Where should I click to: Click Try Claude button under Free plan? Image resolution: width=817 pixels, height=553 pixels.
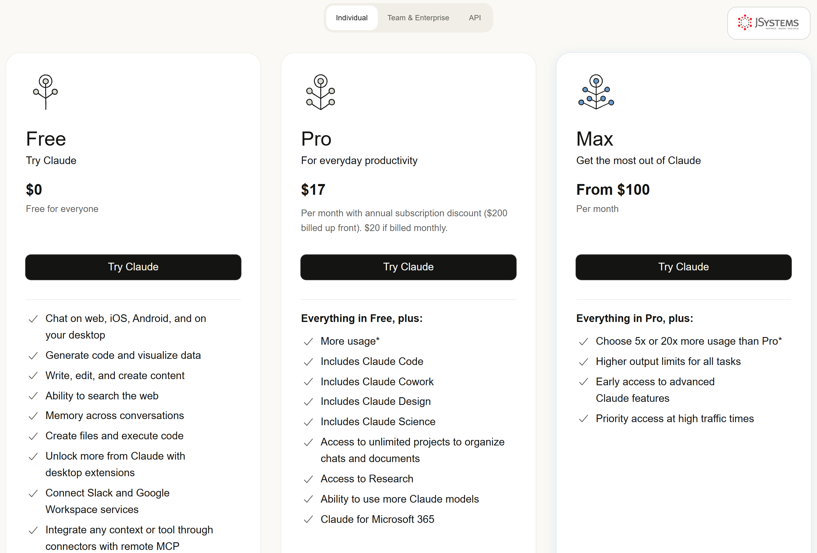(133, 267)
